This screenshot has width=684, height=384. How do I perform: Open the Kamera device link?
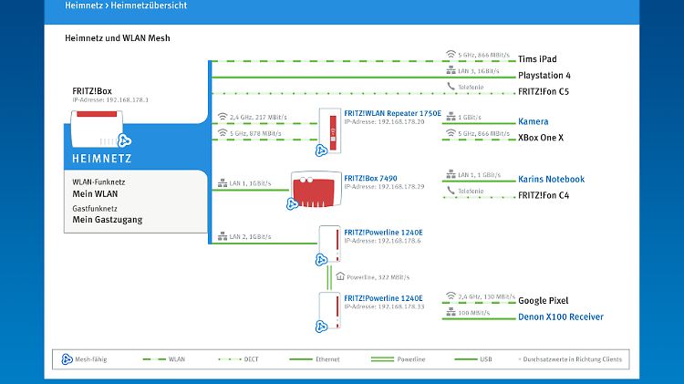534,121
